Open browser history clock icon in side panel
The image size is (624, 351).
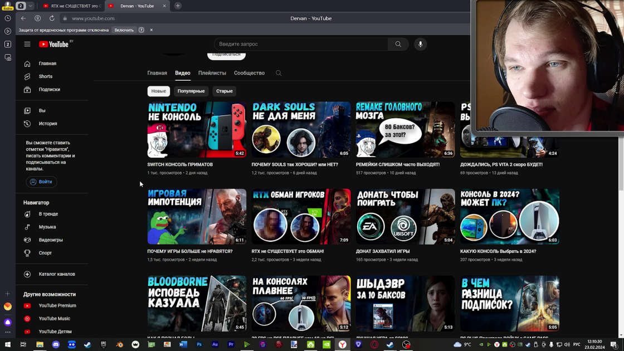point(8,18)
